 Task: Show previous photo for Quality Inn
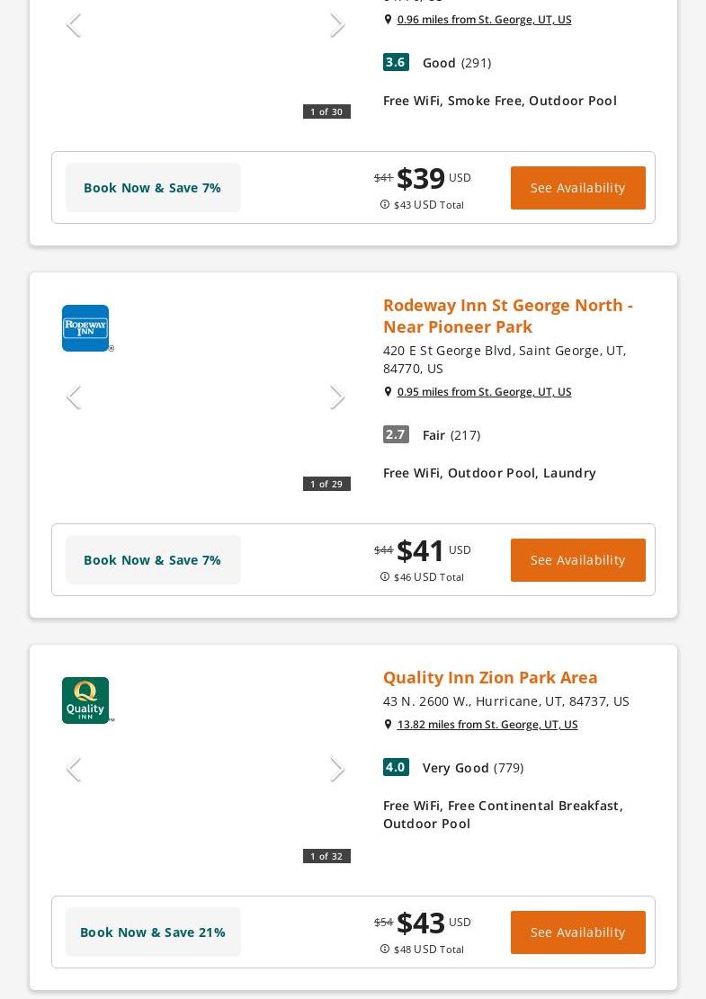73,770
